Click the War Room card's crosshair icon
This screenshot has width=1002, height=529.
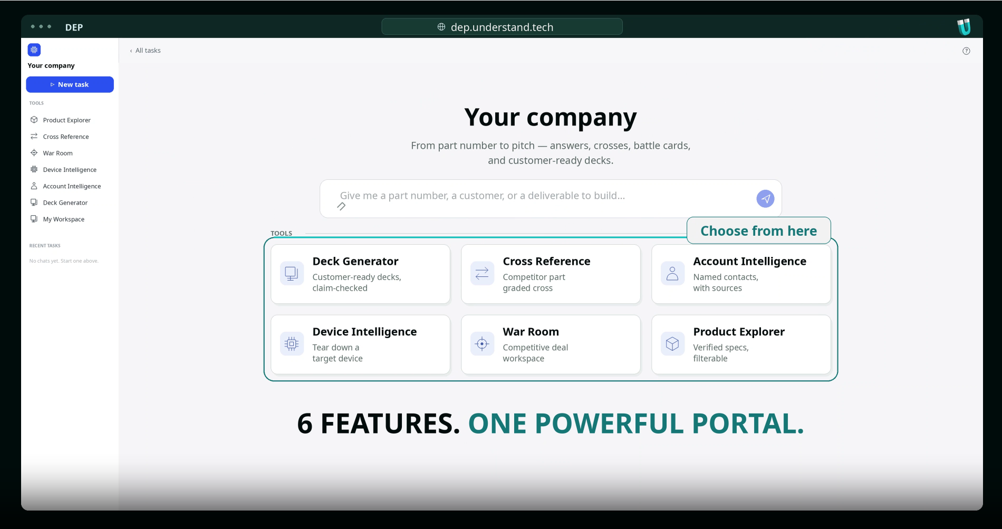pos(482,344)
